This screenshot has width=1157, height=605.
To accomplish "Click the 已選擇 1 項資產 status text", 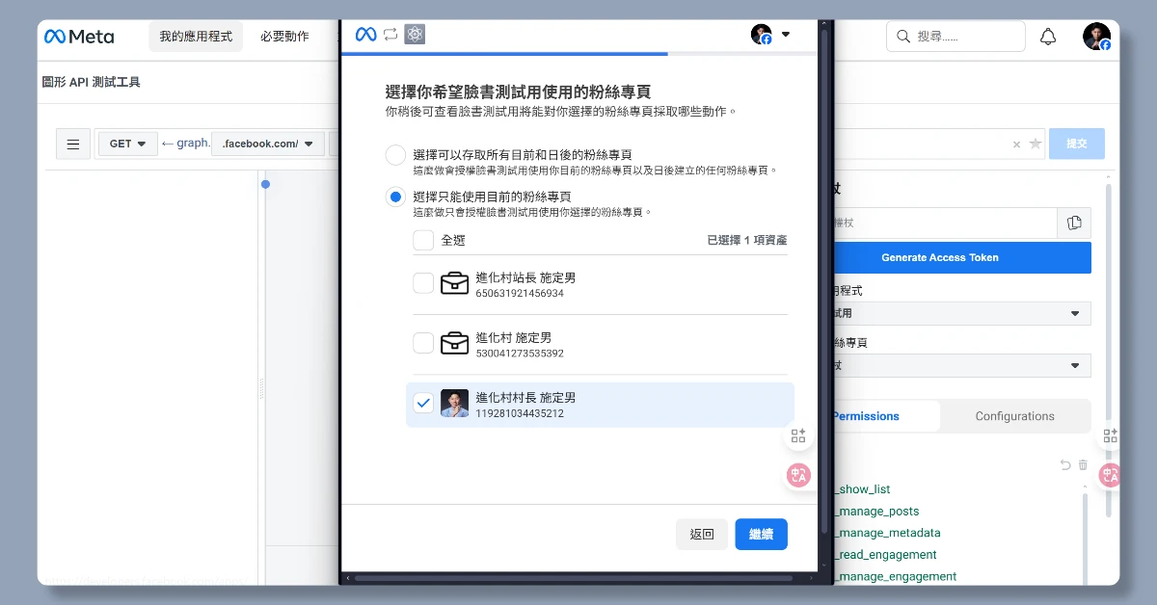I will coord(747,240).
